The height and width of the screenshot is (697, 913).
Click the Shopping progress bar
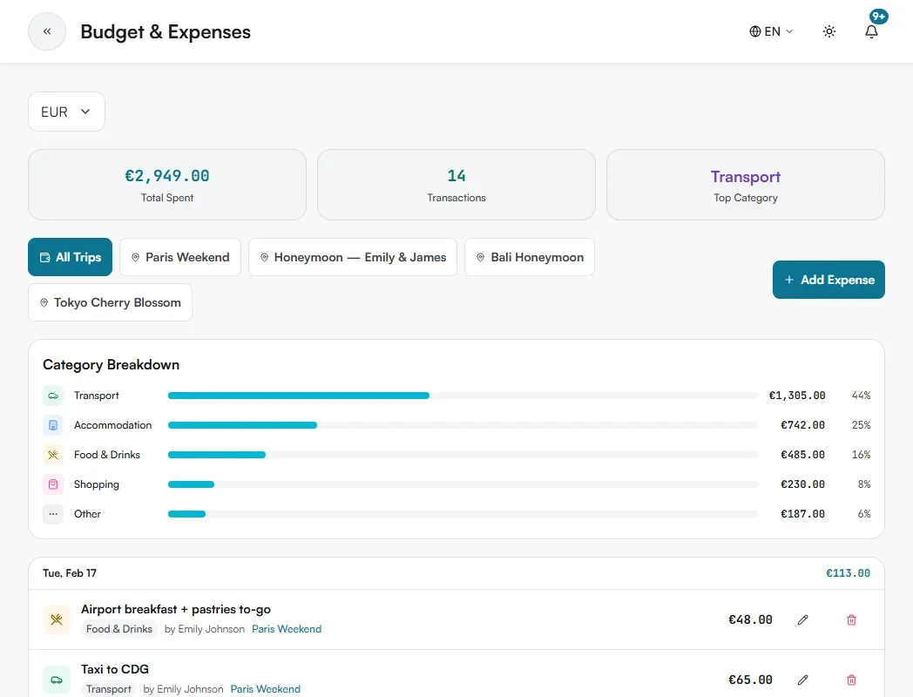click(463, 484)
